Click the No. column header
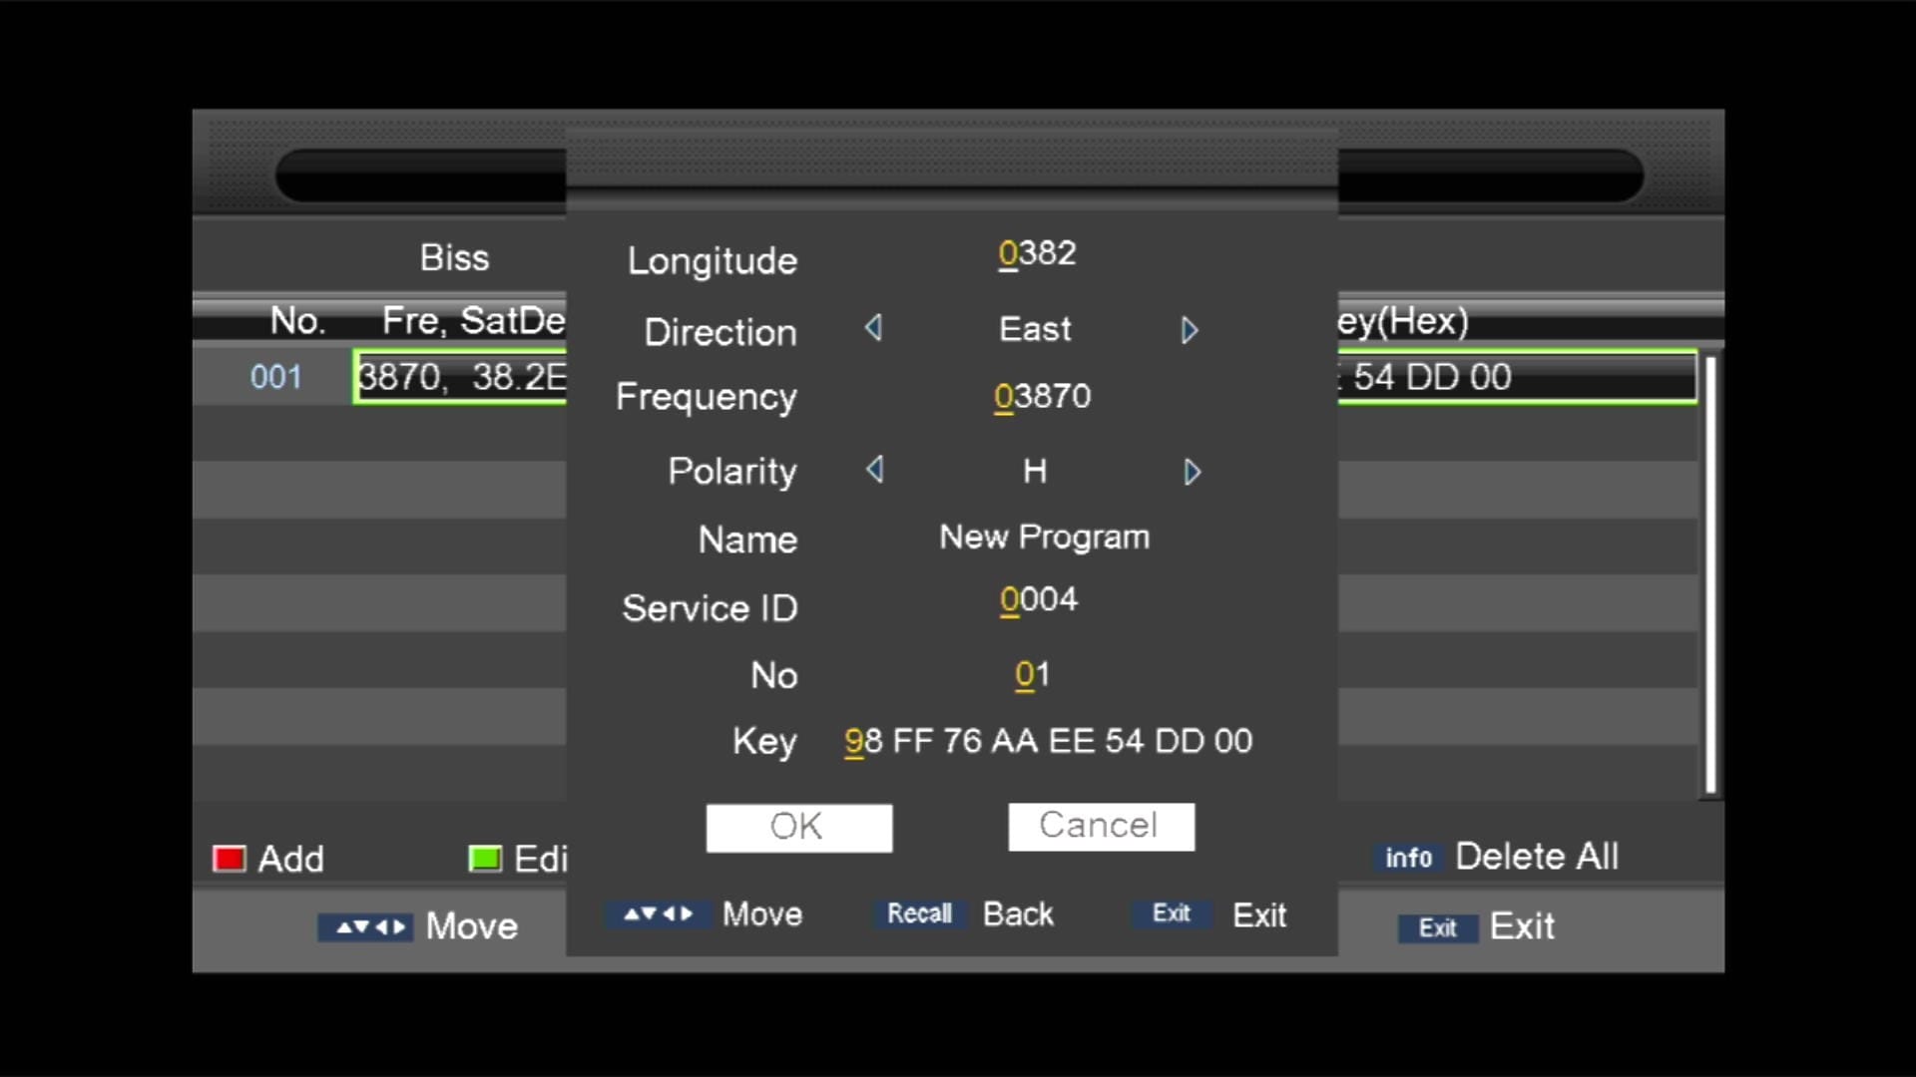1916x1077 pixels. (x=297, y=321)
